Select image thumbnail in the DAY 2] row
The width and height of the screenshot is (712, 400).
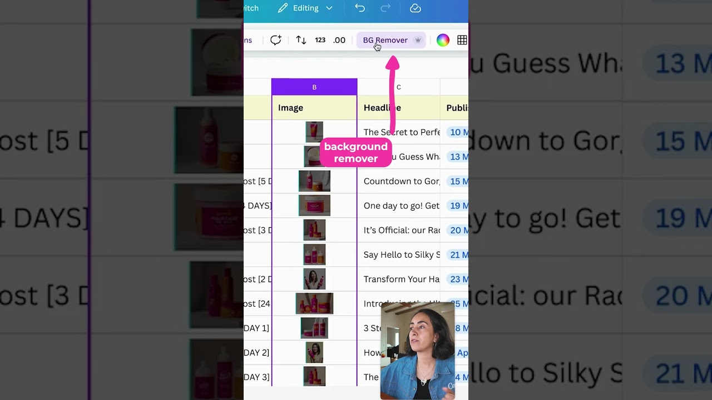tap(314, 352)
